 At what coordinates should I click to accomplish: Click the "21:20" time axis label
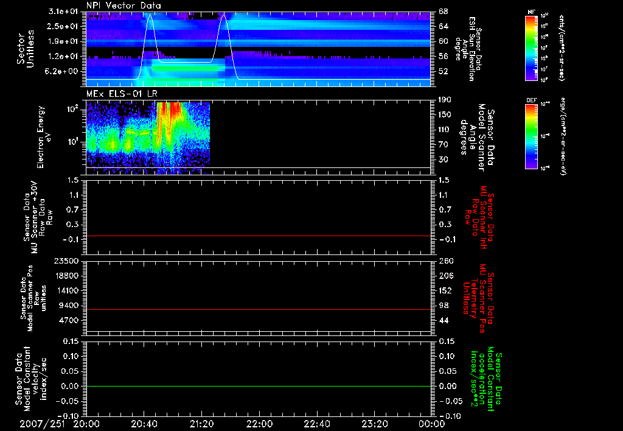(201, 424)
